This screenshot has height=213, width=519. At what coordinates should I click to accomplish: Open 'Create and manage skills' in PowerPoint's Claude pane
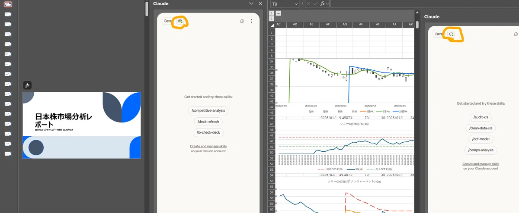pyautogui.click(x=208, y=146)
